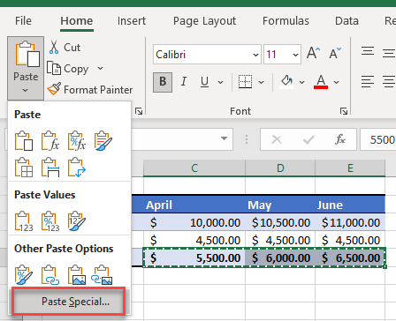Click Paste Special... menu entry
The image size is (396, 321).
(68, 302)
